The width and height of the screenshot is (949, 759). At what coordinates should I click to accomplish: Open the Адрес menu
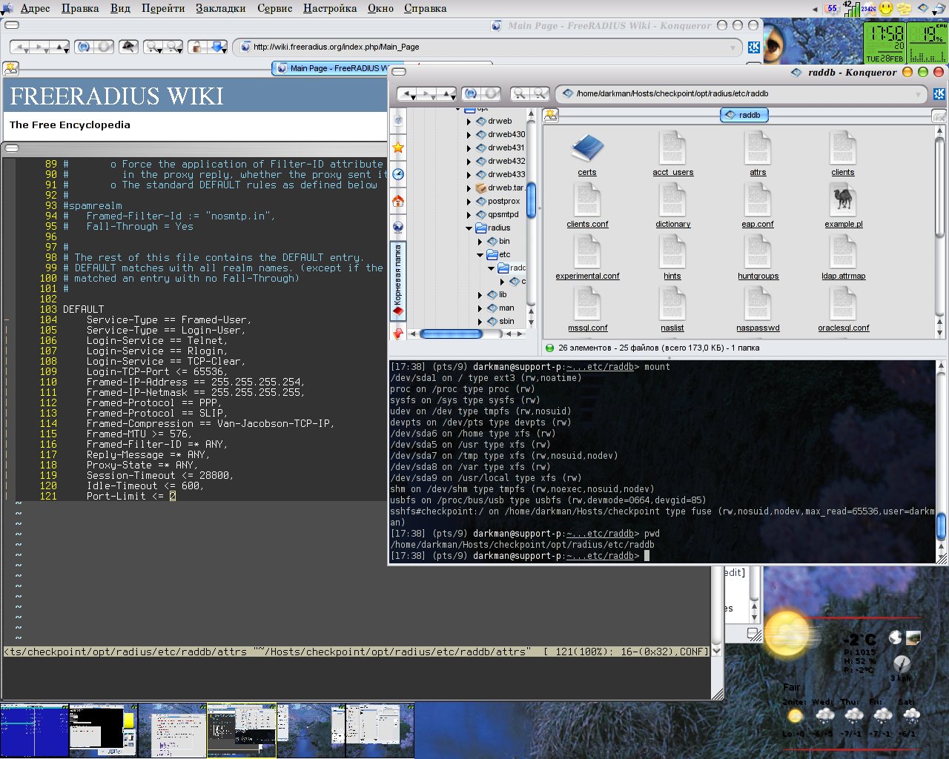(x=35, y=8)
